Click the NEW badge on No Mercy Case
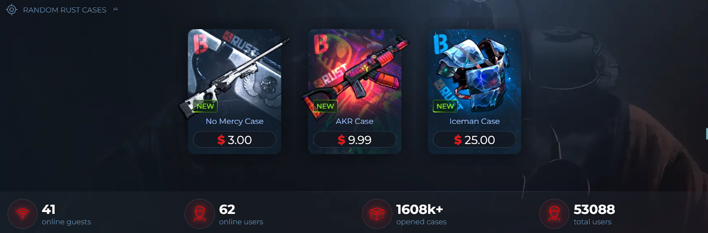The width and height of the screenshot is (708, 233). point(205,106)
